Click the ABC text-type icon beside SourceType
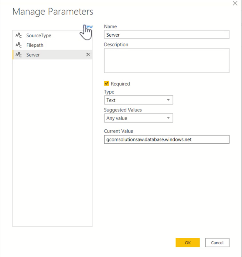The height and width of the screenshot is (257, 242). pyautogui.click(x=18, y=35)
